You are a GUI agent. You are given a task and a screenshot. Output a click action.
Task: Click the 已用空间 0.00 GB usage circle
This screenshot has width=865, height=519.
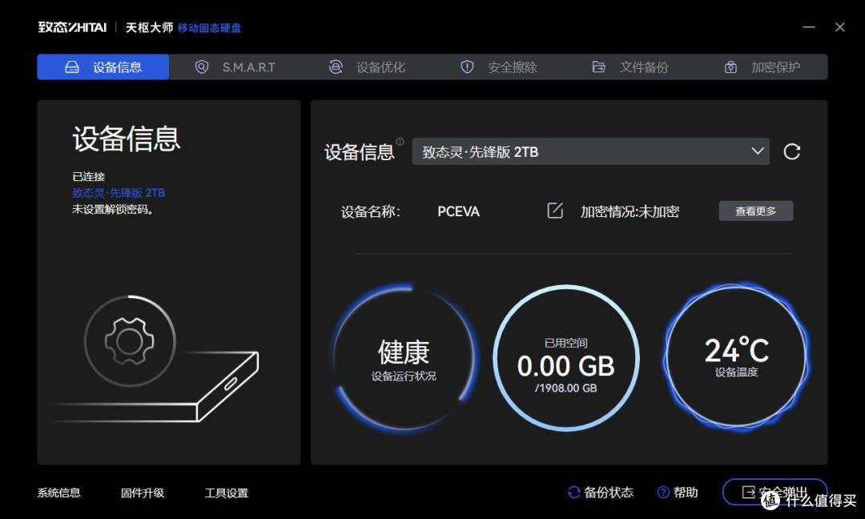566,357
